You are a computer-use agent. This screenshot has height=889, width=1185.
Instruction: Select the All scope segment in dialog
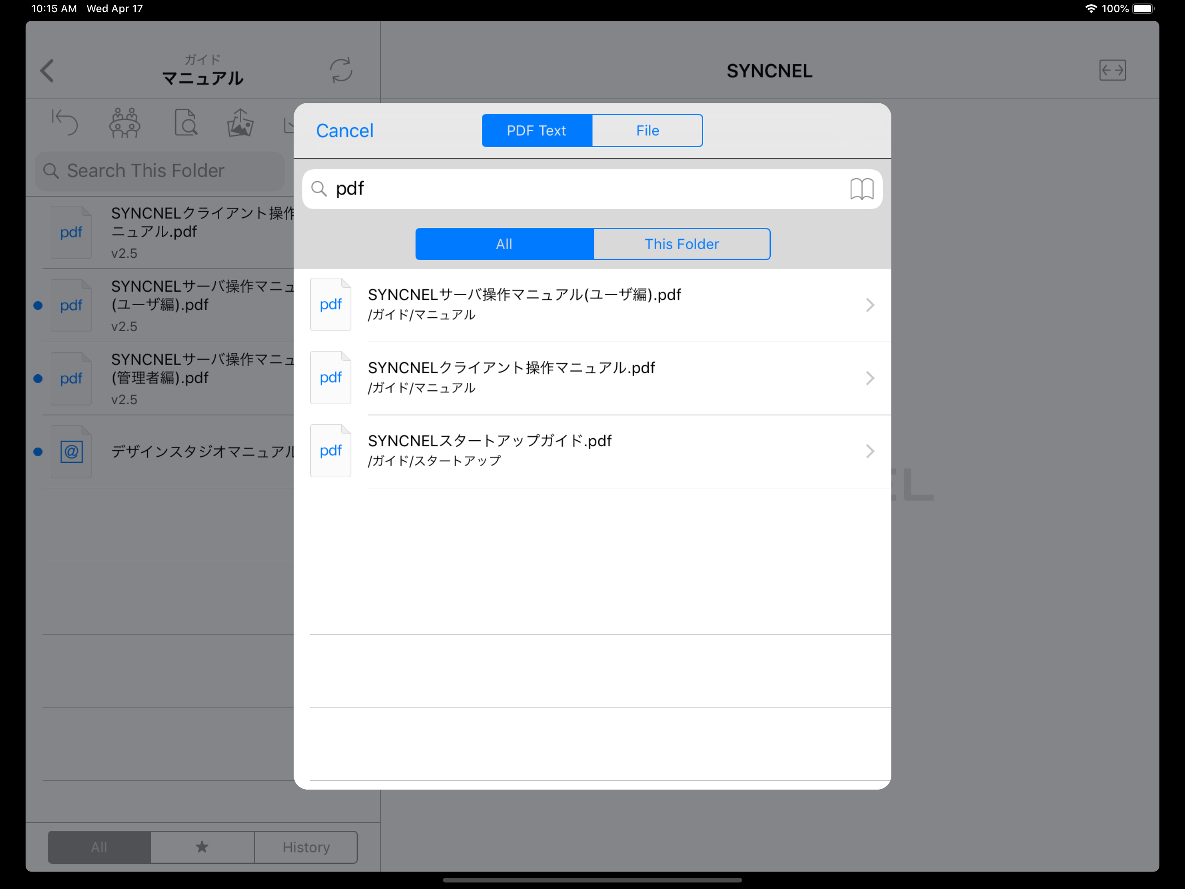[504, 244]
